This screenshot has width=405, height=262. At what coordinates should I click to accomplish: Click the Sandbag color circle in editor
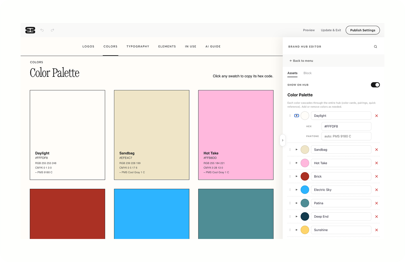pos(305,150)
